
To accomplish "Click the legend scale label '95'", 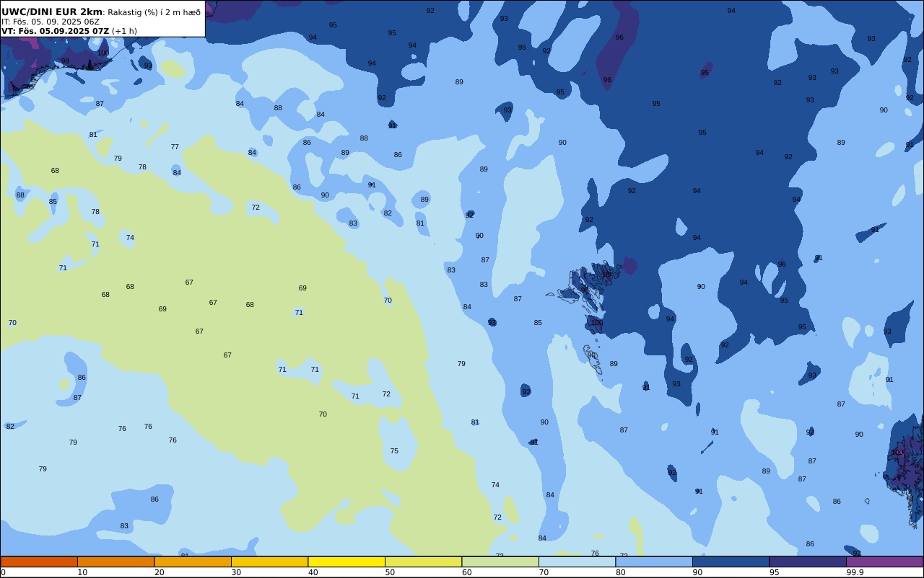I will click(x=775, y=572).
